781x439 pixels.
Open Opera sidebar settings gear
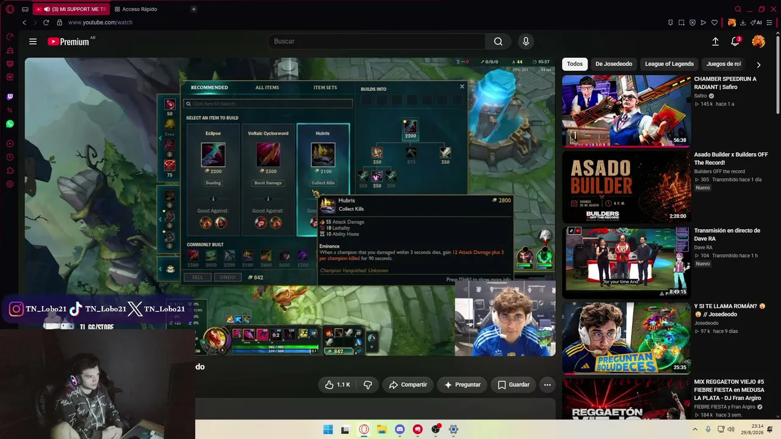[10, 184]
